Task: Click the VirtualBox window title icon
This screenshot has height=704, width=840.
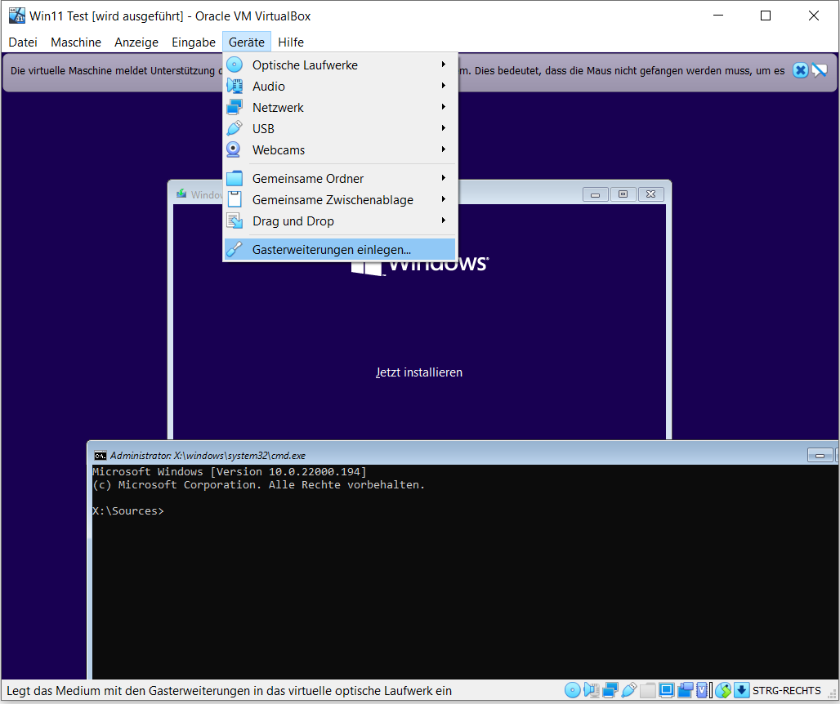Action: (x=16, y=16)
